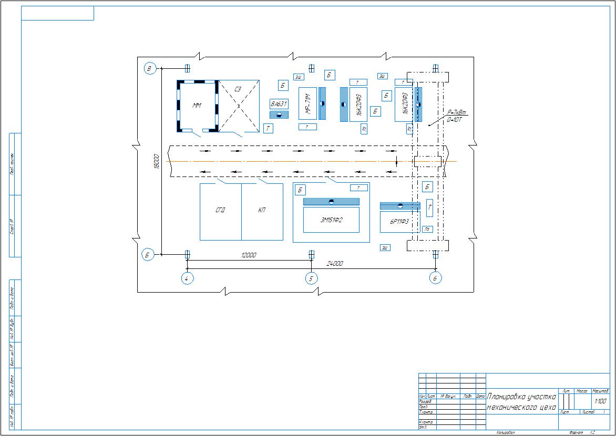Select the crossed СЗ area
Viewport: 616px width, 436px height.
pos(239,106)
